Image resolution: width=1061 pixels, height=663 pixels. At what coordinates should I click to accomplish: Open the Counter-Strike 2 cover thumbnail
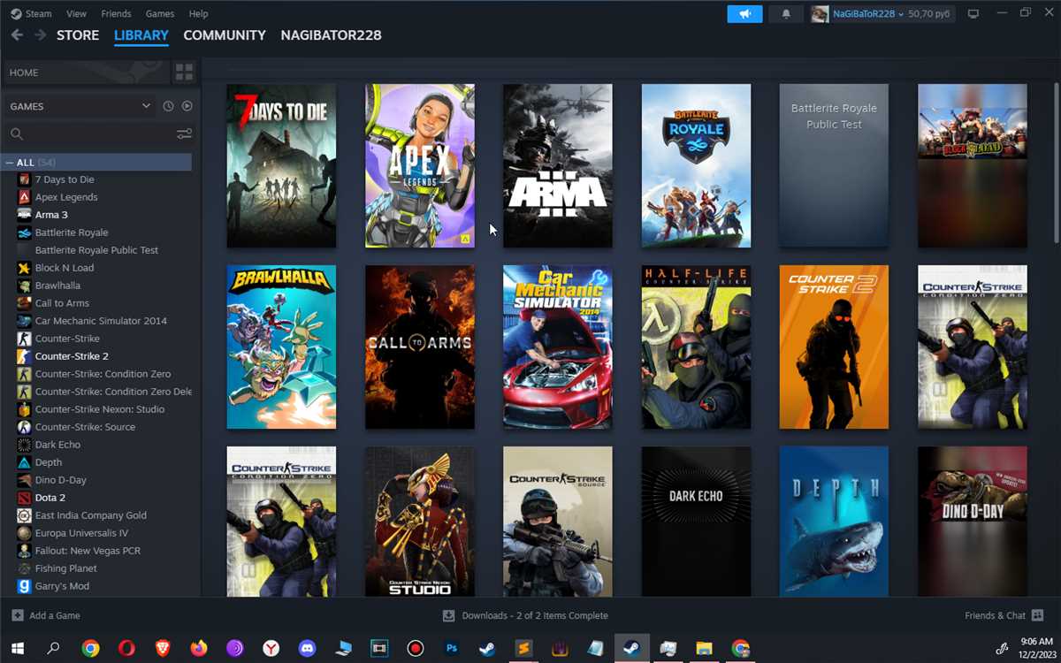[834, 347]
